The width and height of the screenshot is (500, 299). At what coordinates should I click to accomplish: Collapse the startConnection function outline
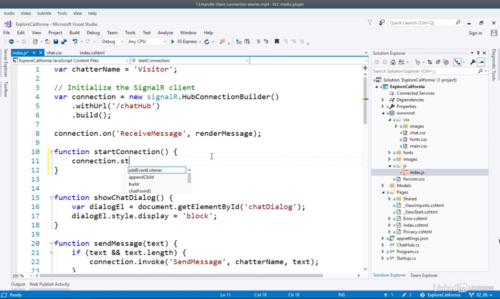pos(51,152)
